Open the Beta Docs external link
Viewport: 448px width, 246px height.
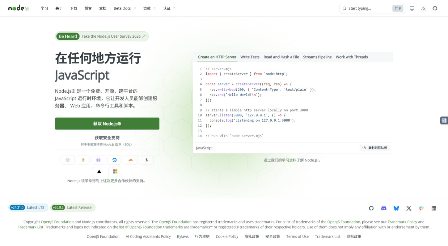(x=125, y=8)
